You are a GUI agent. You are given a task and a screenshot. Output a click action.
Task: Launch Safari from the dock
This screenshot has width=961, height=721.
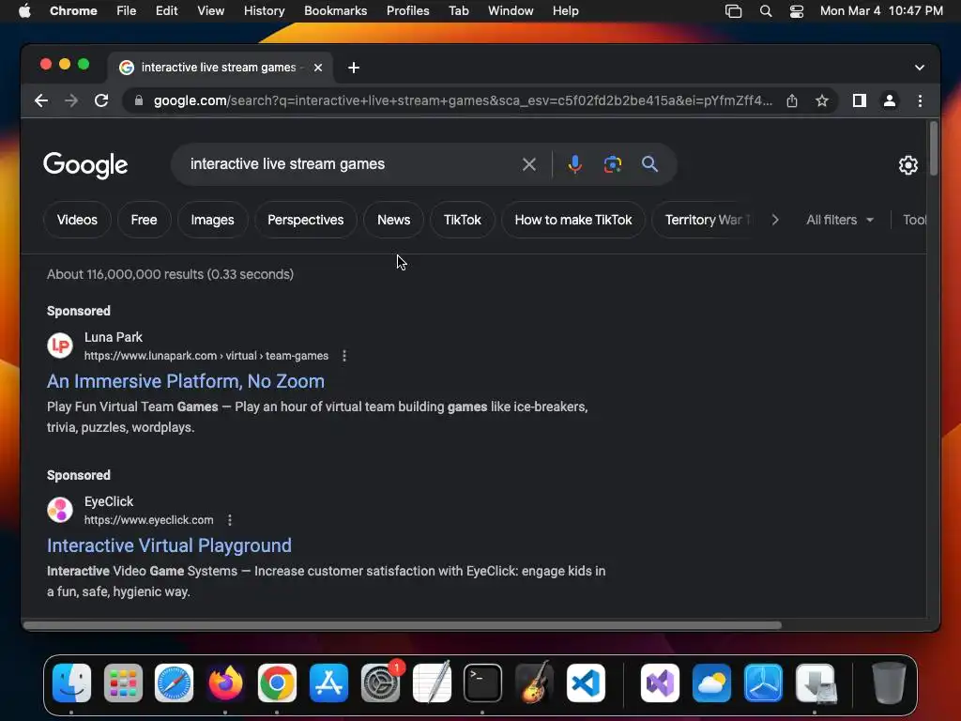174,683
